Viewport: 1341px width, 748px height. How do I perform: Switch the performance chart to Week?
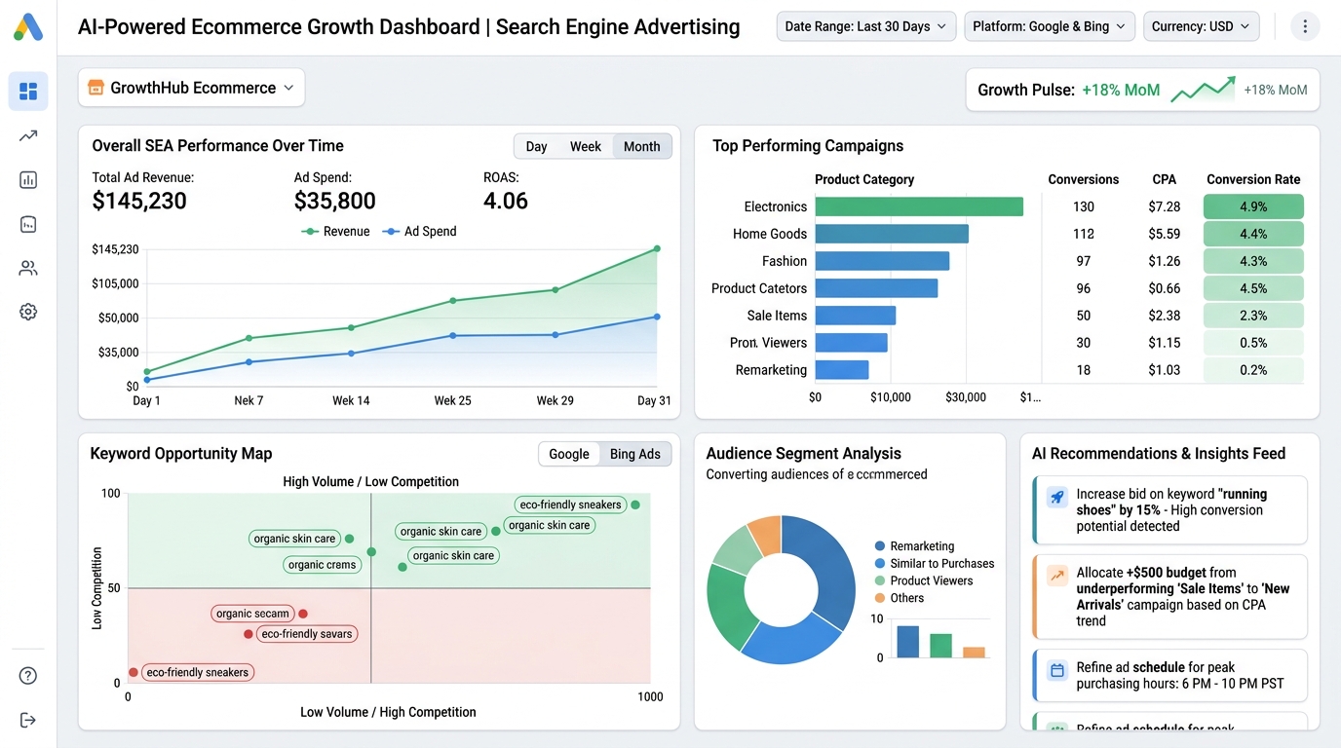[586, 146]
